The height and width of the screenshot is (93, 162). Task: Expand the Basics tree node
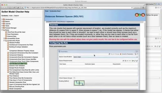tap(2, 21)
